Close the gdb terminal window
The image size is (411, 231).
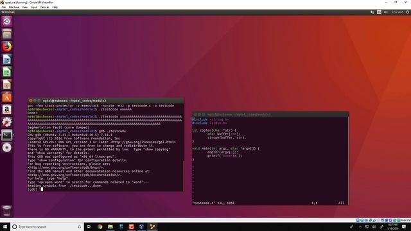(x=30, y=101)
